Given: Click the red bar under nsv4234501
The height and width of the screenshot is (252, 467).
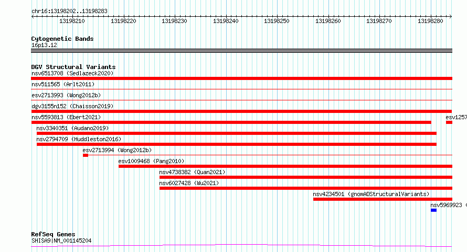Looking at the screenshot, I should pos(383,199).
